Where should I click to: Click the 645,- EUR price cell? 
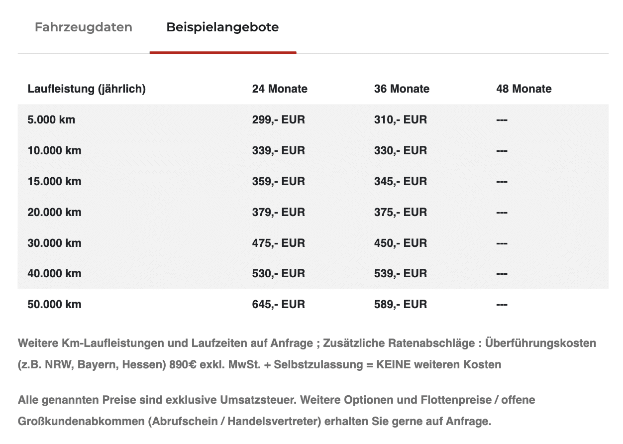(279, 305)
